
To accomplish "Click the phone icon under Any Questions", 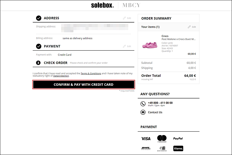I will 143,104.
